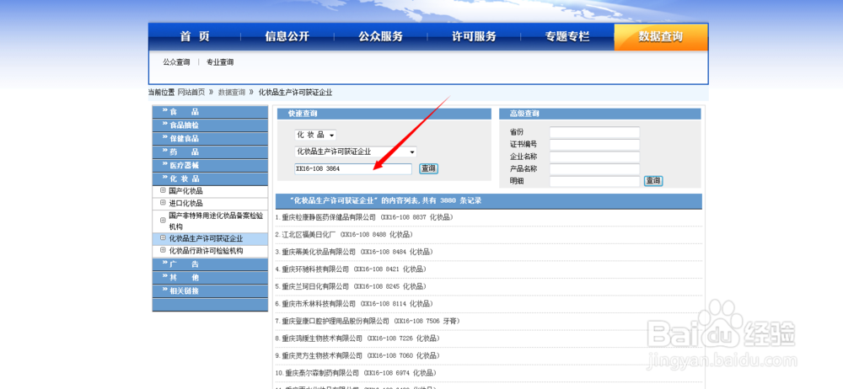Open 国产化妆品 tree item
Screen dimensions: 843x389
pyautogui.click(x=185, y=191)
